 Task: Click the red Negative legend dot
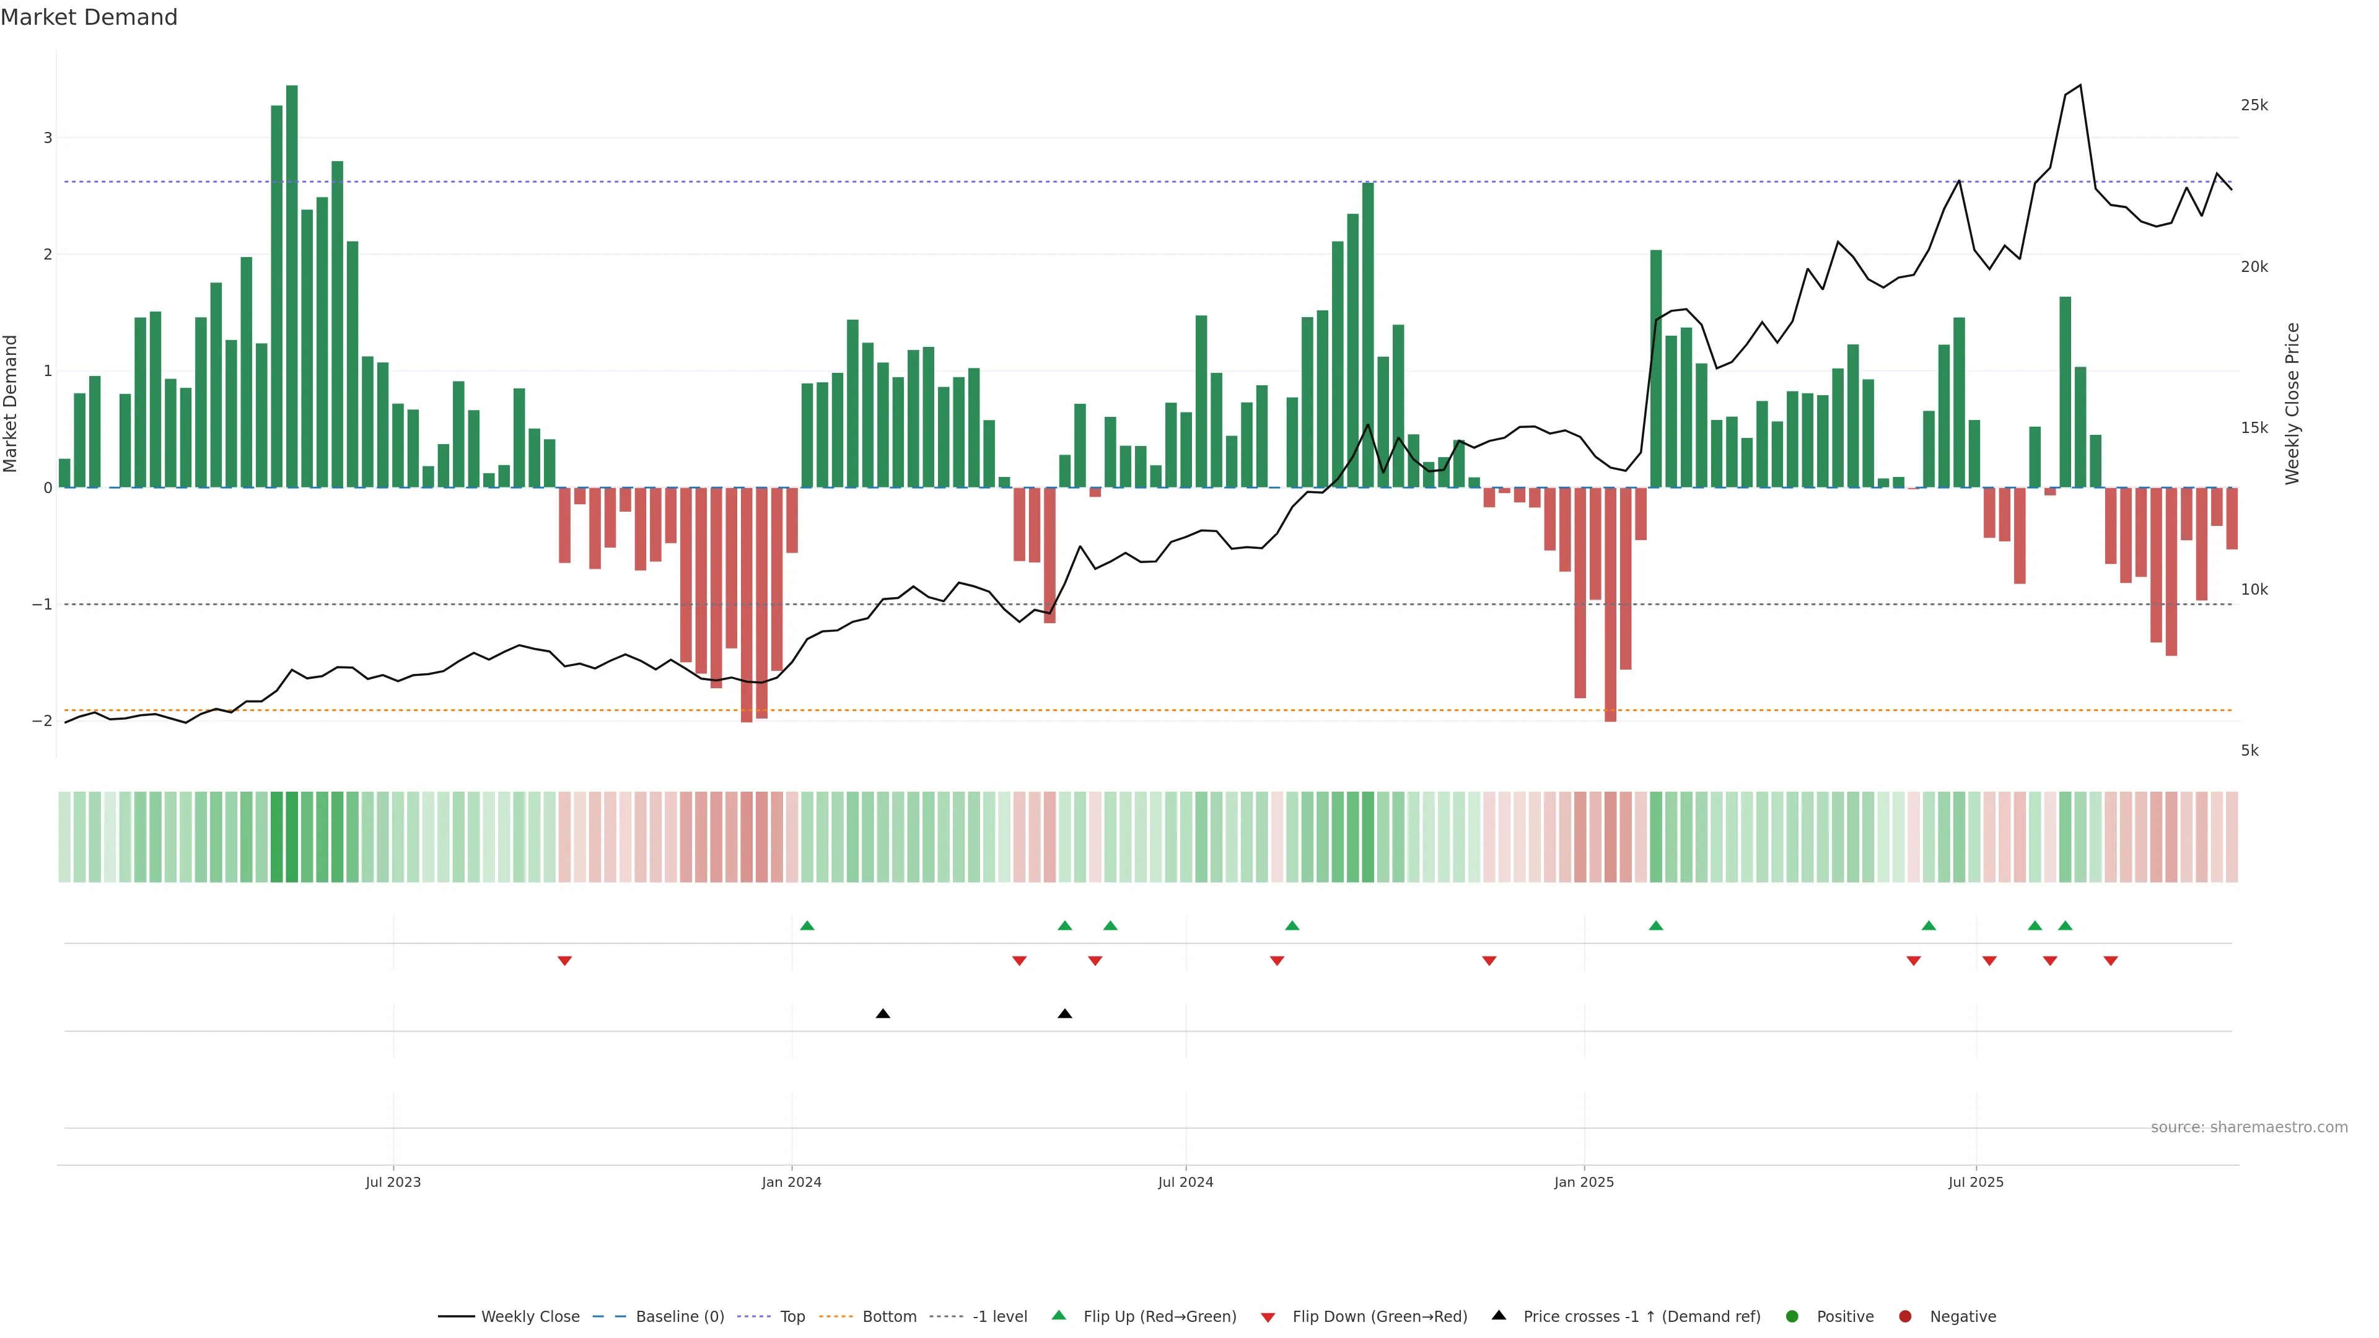(1905, 1316)
